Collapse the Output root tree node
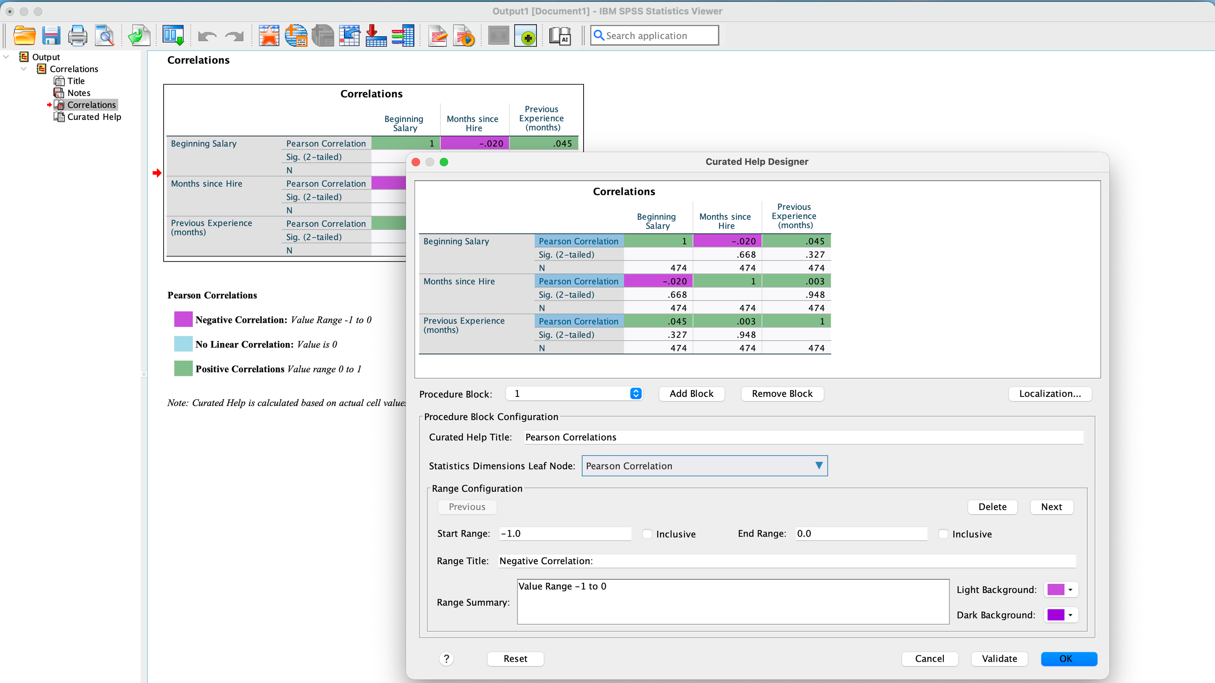Screen dimensions: 1215x683 (6, 57)
